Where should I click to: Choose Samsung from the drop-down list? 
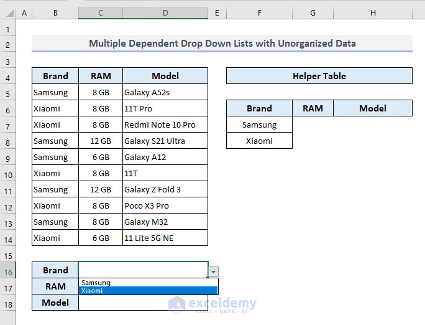[x=149, y=283]
